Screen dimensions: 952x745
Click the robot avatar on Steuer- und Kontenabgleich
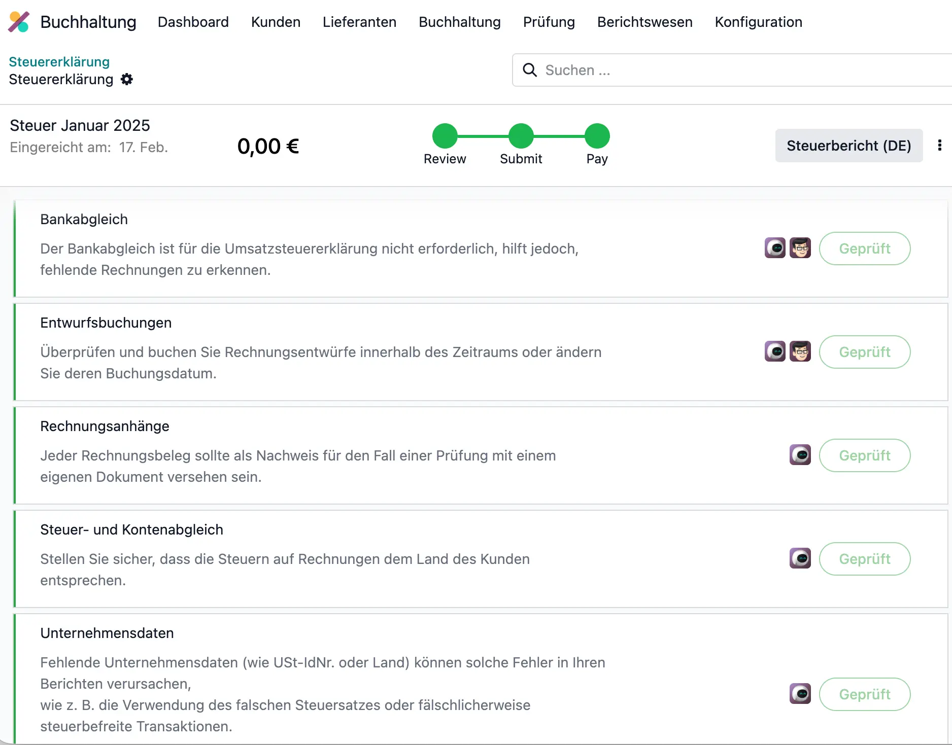[x=799, y=558]
